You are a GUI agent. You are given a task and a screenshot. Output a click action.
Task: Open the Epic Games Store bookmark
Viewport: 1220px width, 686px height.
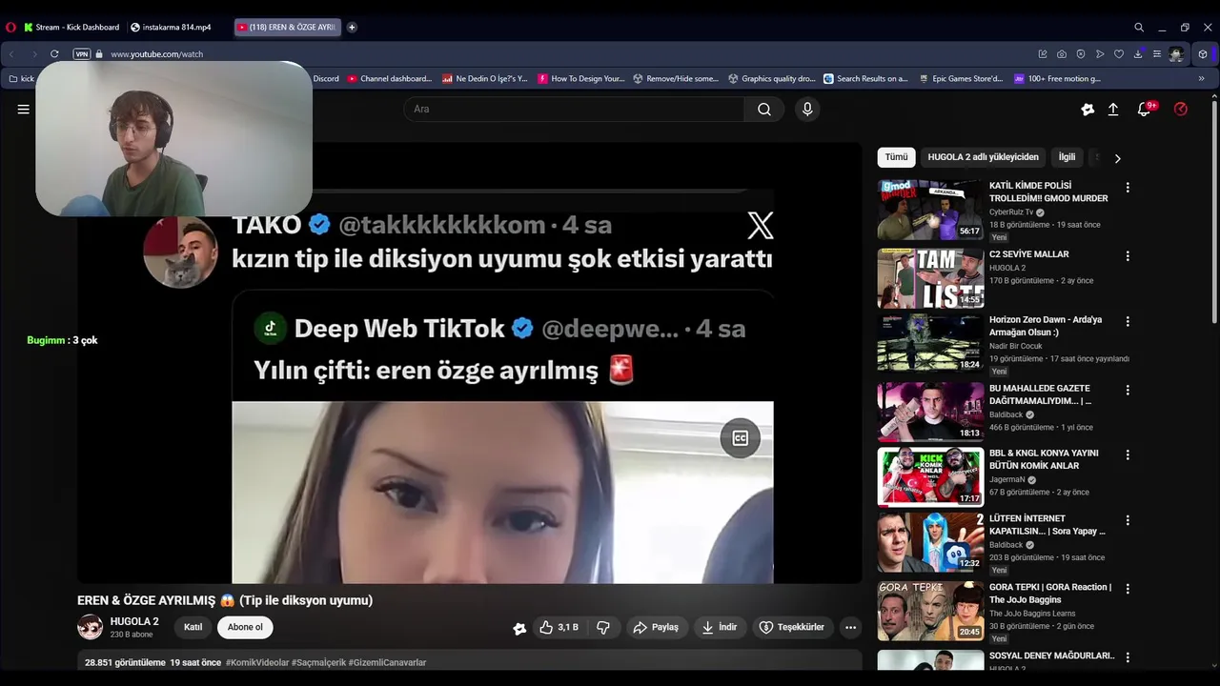click(x=962, y=79)
